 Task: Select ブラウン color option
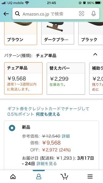tap(21, 33)
